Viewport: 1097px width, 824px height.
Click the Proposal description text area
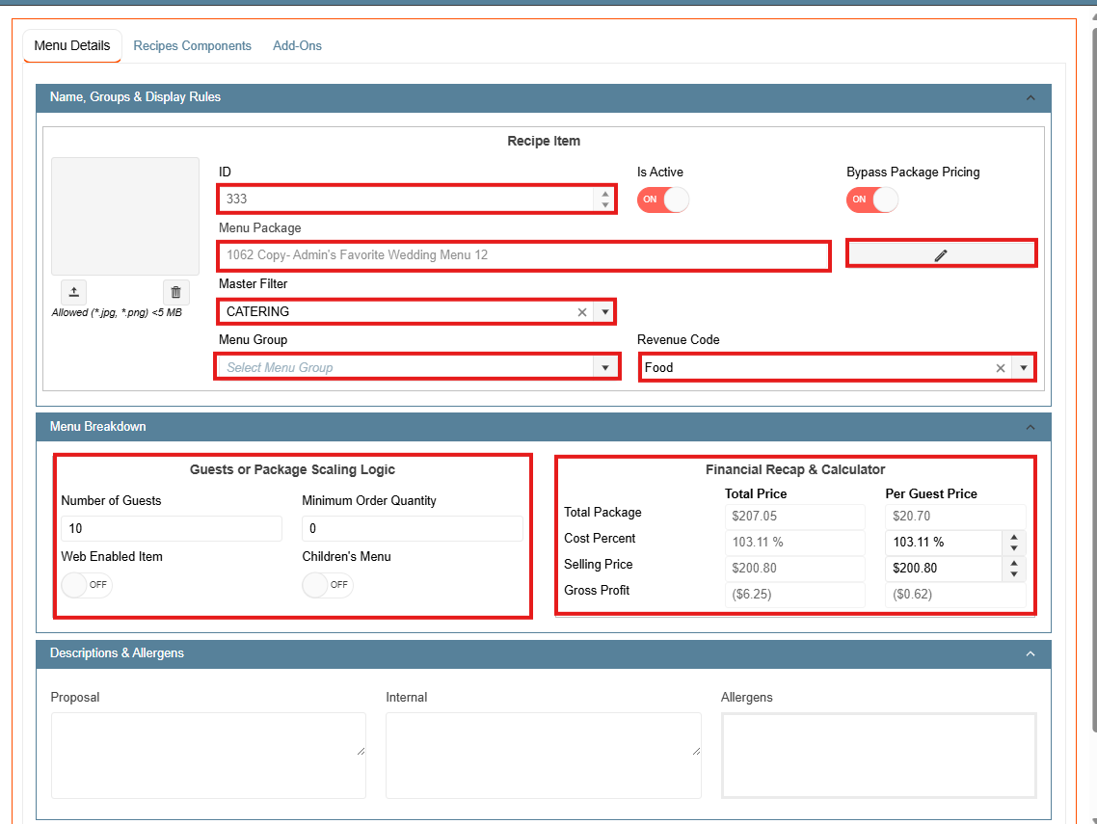pos(208,756)
